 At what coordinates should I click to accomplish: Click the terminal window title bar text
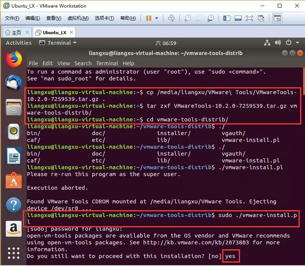pos(166,53)
